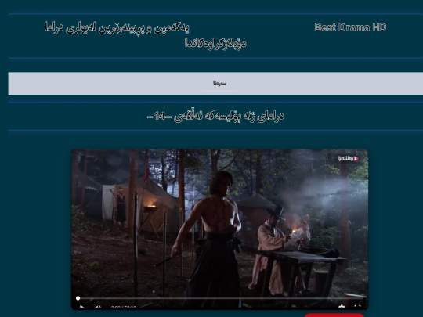
Task: Open the player settings gear icon
Action: coord(342,307)
